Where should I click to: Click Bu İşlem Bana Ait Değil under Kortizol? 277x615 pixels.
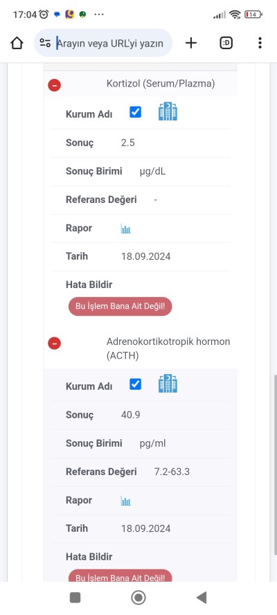pyautogui.click(x=120, y=307)
